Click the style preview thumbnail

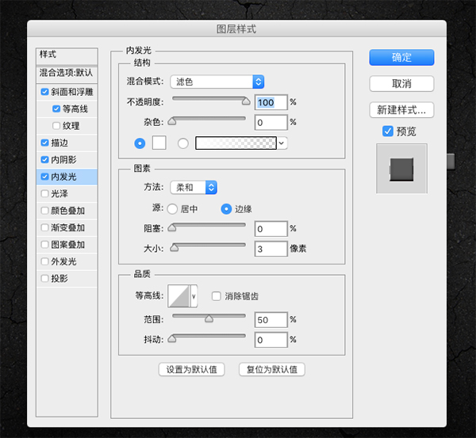[401, 167]
